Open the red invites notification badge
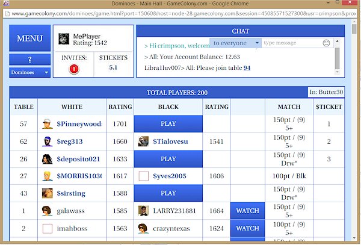361x245 pixels. pyautogui.click(x=74, y=69)
